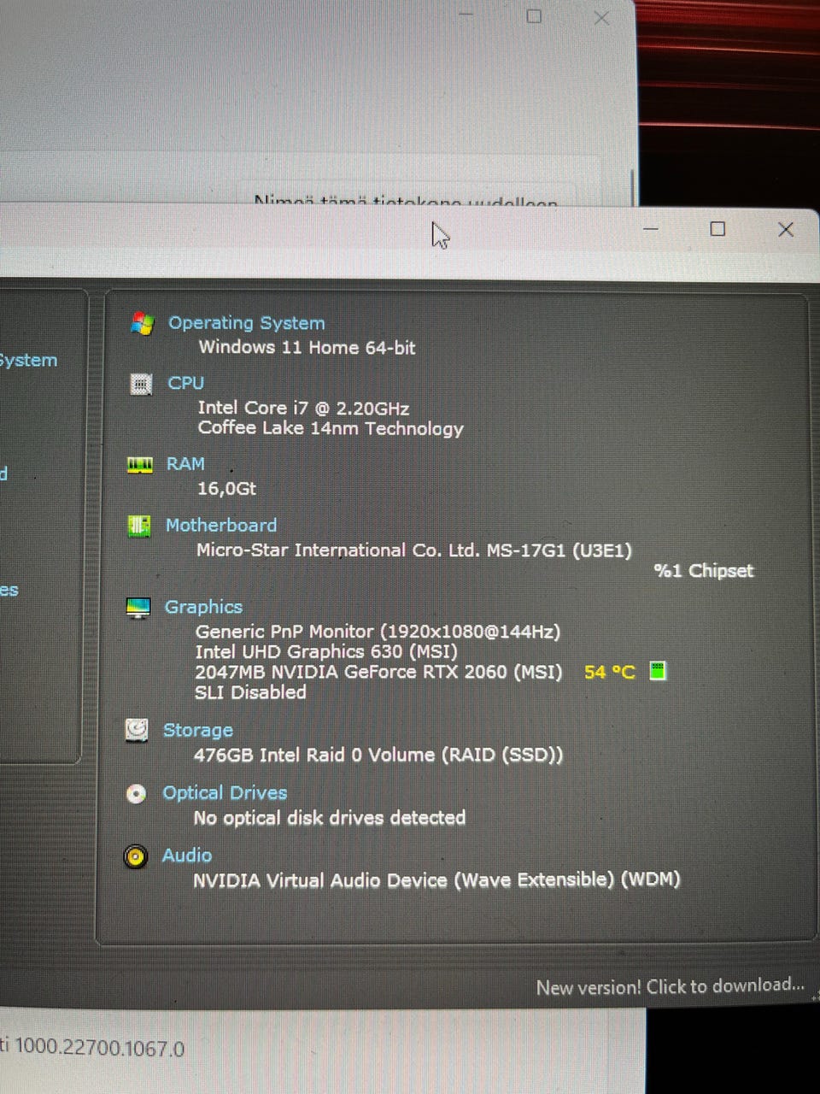
Task: Click the 54 °C temperature reading
Action: point(610,672)
